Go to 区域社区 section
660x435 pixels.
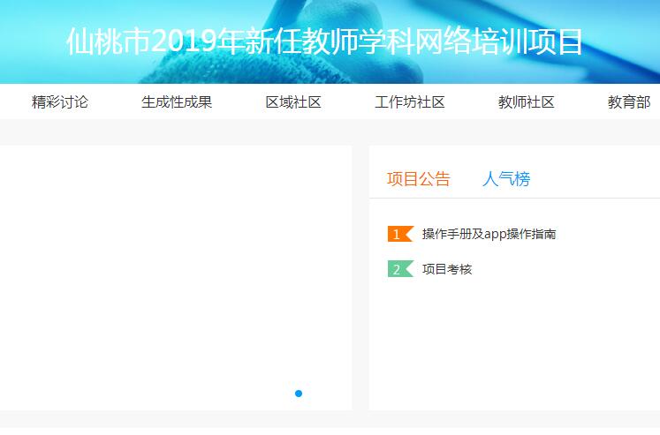point(293,102)
